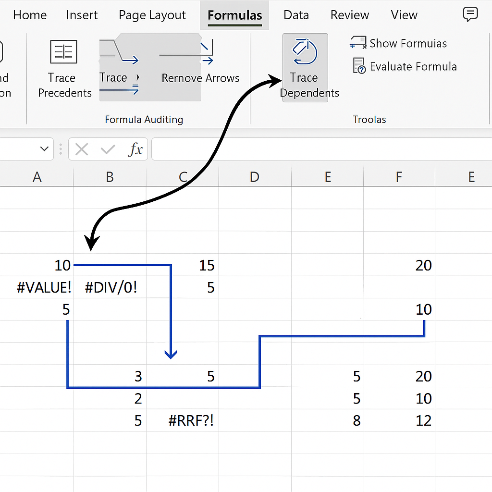Image resolution: width=492 pixels, height=492 pixels.
Task: Select column B header
Action: point(110,177)
